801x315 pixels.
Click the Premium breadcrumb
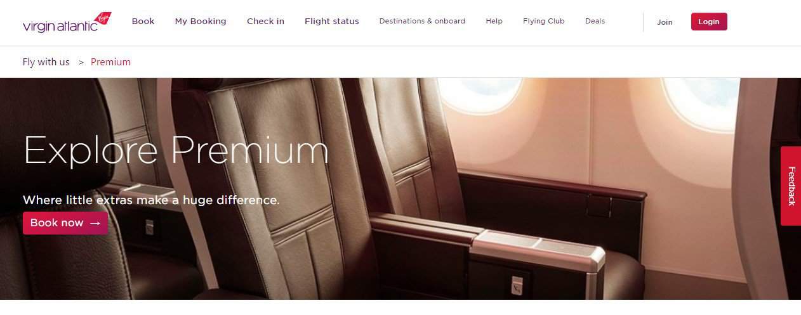pos(110,62)
